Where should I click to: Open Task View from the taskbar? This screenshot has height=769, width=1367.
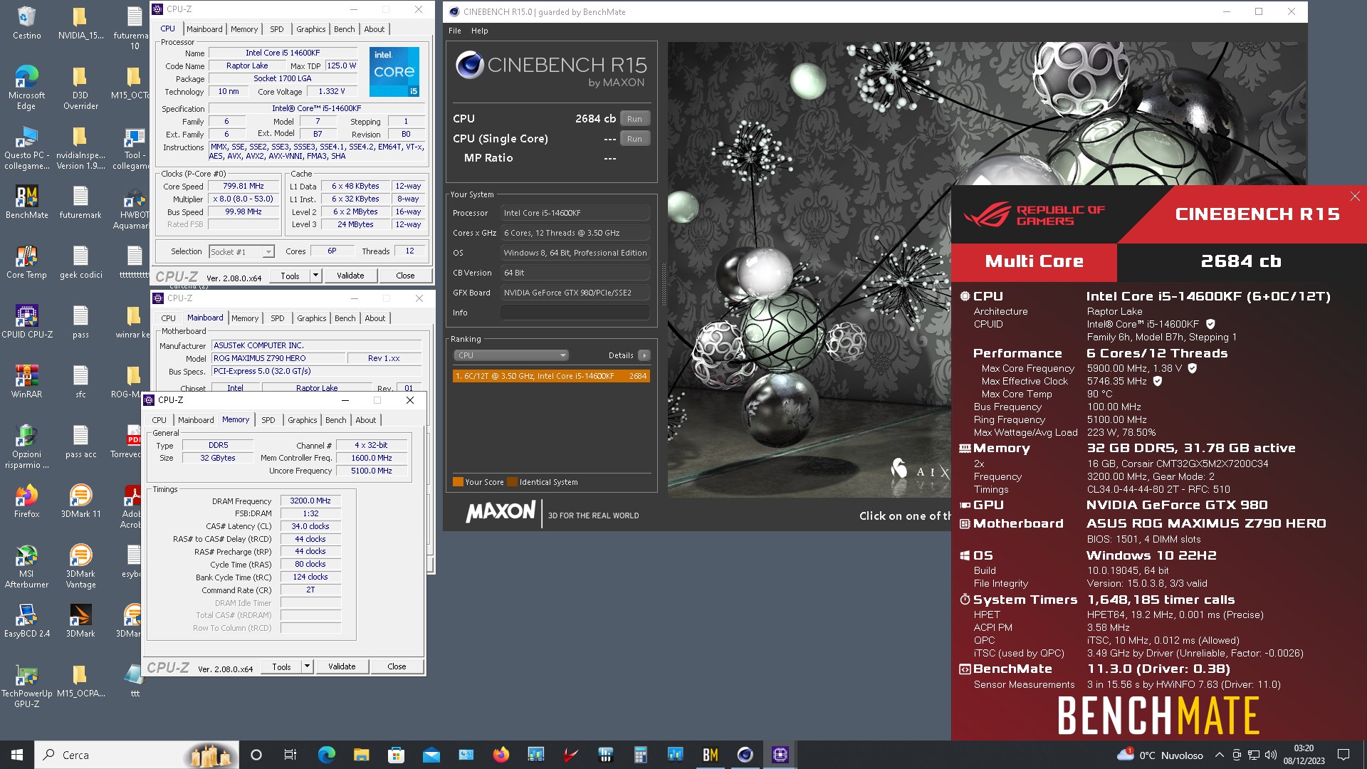(290, 755)
